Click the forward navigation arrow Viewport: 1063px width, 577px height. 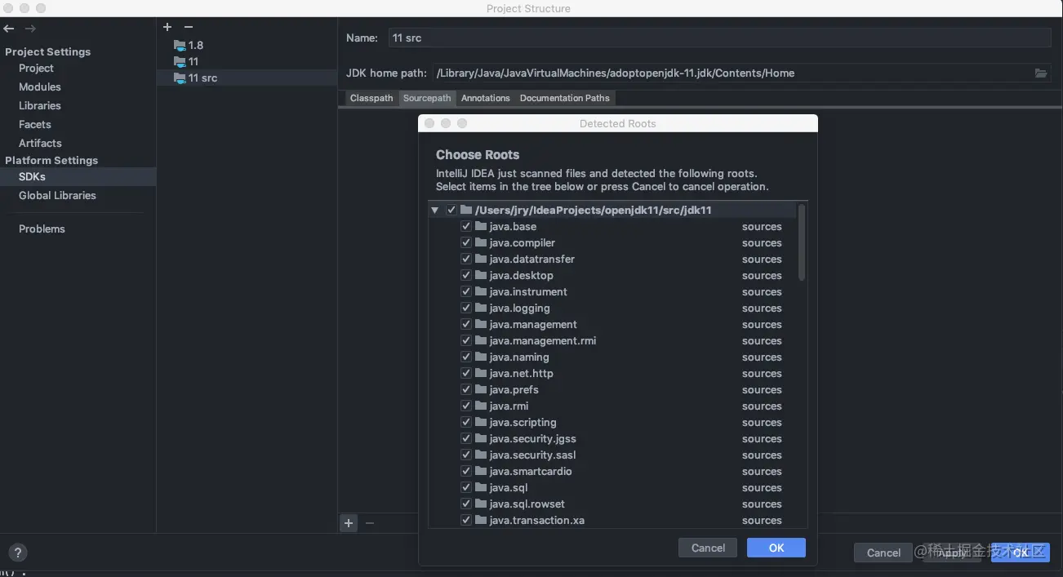(x=30, y=29)
